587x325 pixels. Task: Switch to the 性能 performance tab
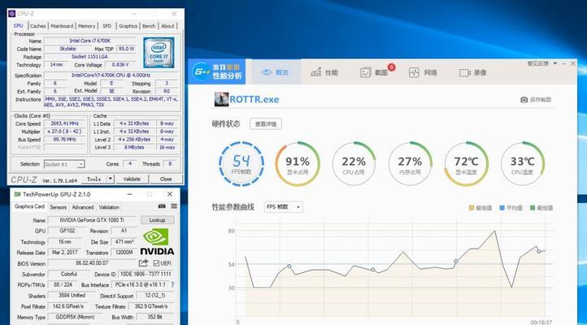pyautogui.click(x=324, y=72)
